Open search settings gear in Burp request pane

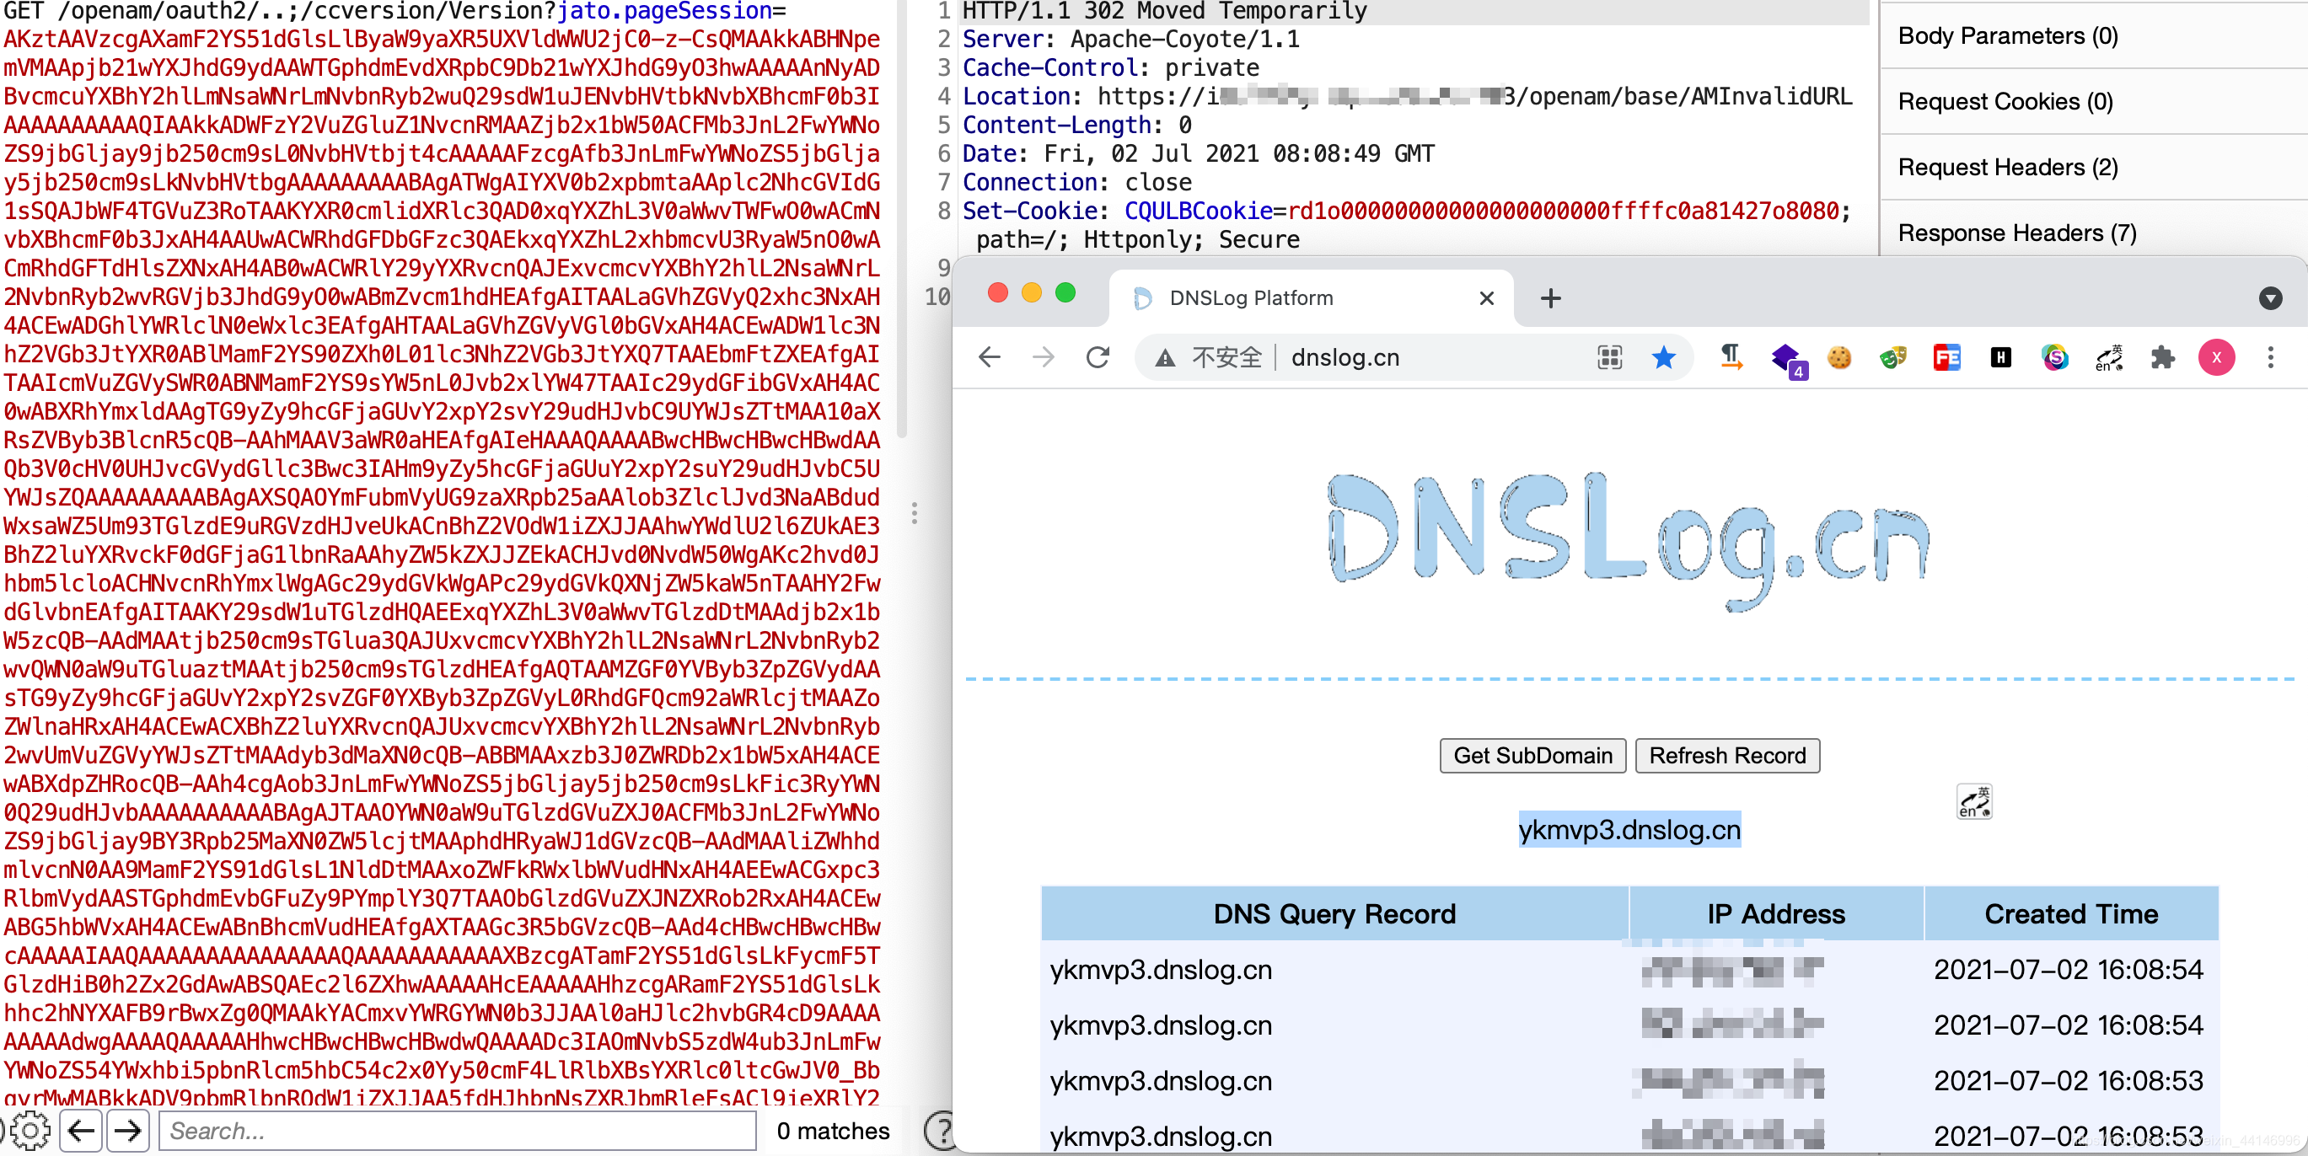click(x=30, y=1131)
